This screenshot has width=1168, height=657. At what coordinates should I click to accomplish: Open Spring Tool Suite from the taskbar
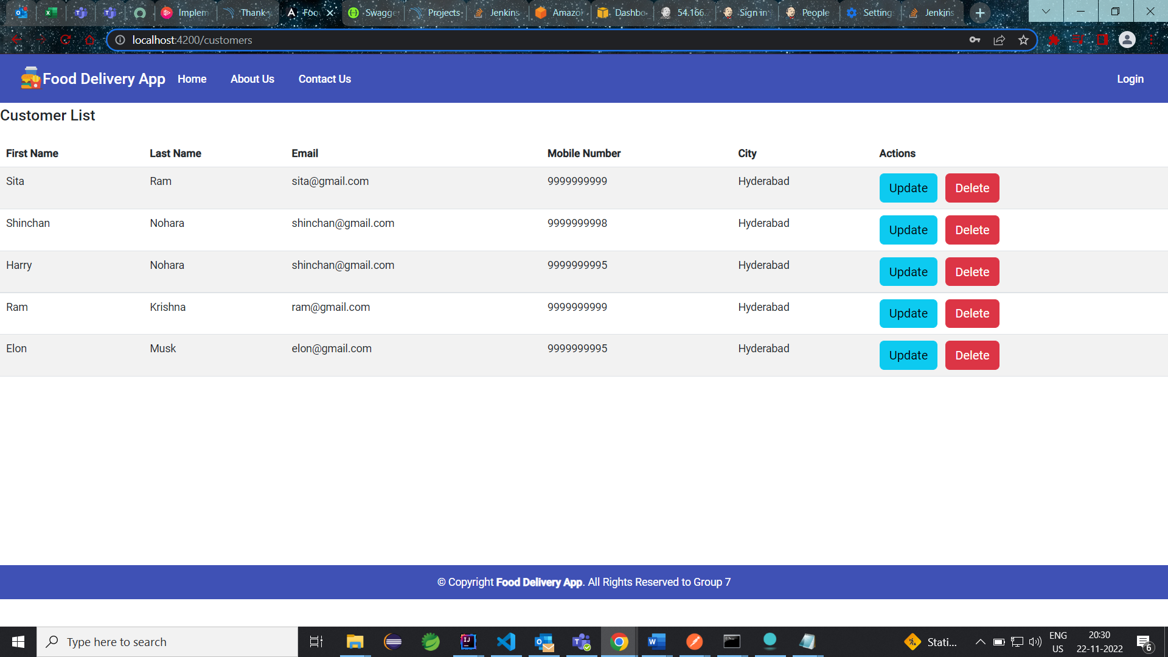pyautogui.click(x=431, y=642)
